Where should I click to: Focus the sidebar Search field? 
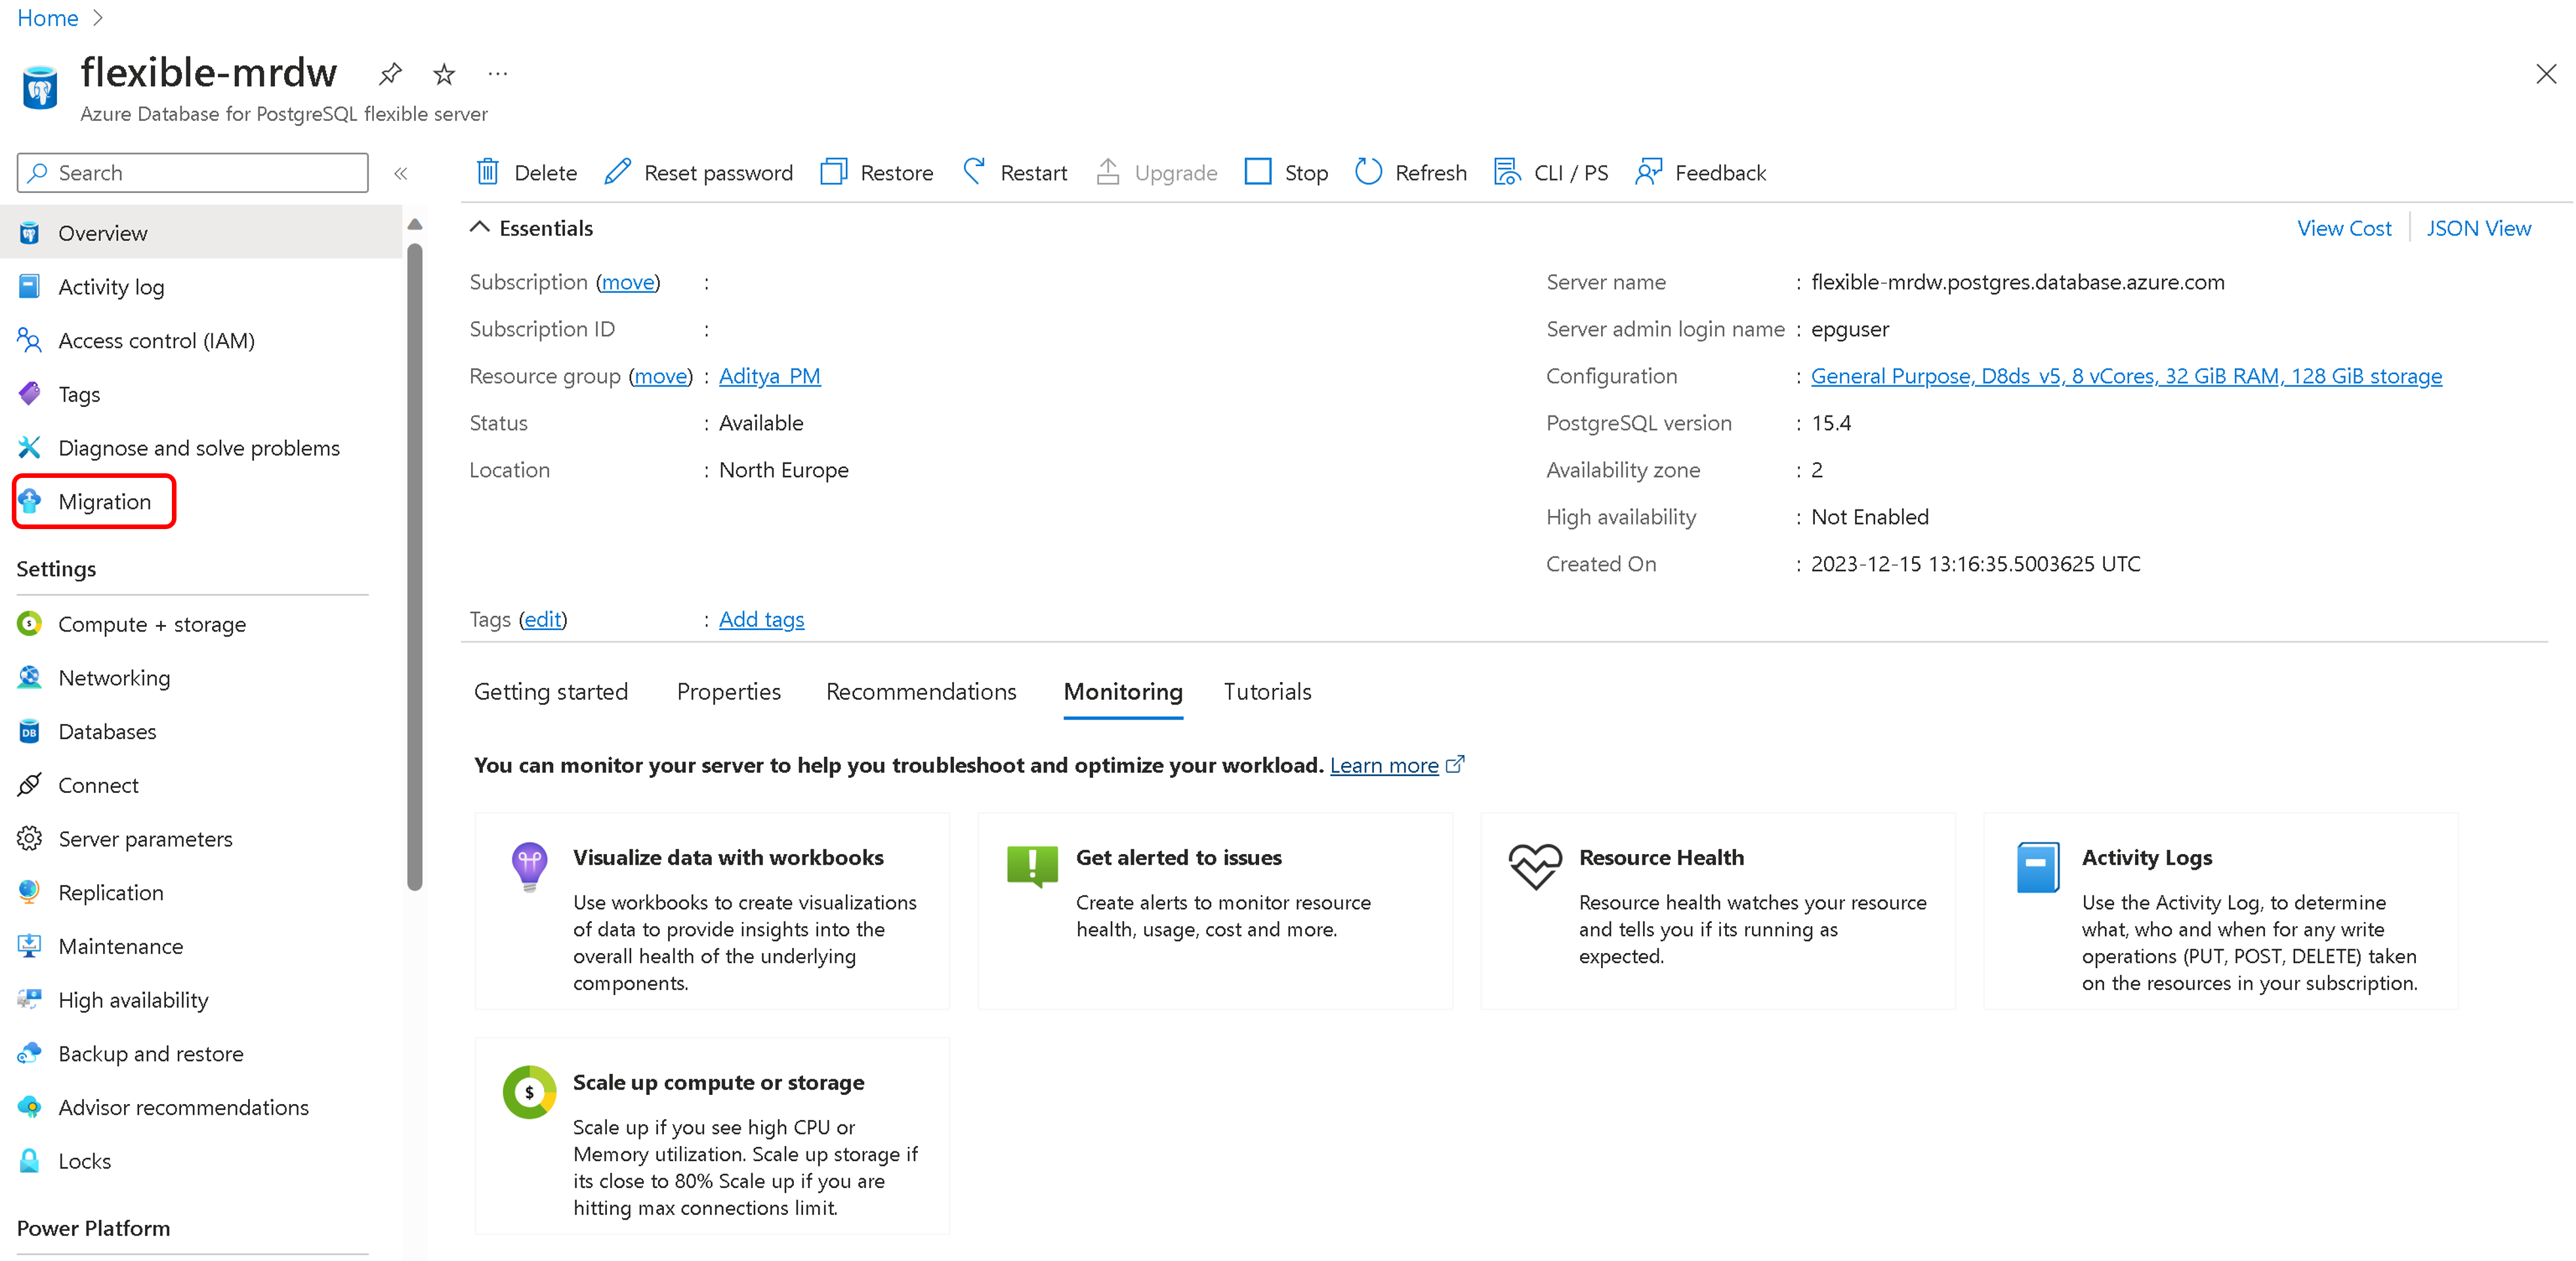(x=193, y=173)
